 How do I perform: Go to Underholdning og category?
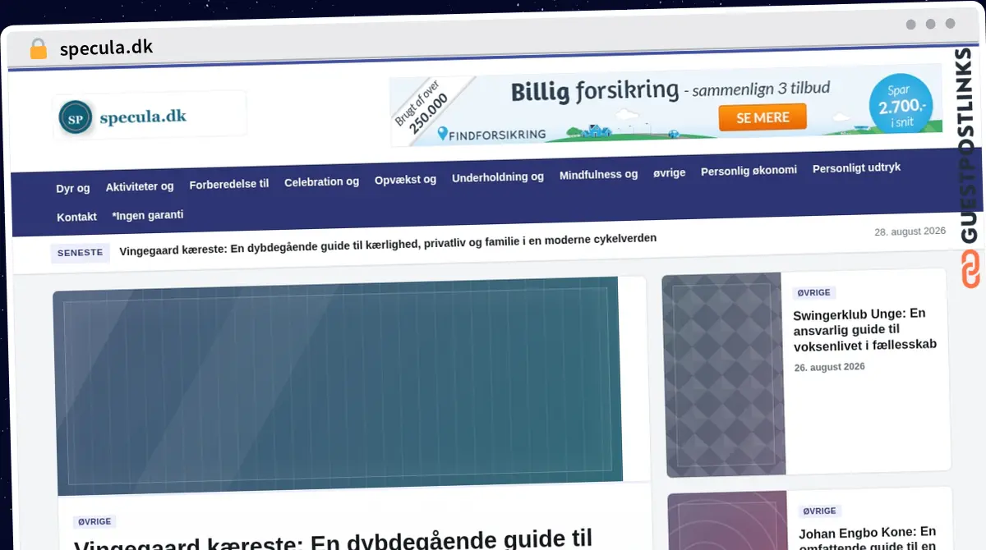[x=498, y=176]
